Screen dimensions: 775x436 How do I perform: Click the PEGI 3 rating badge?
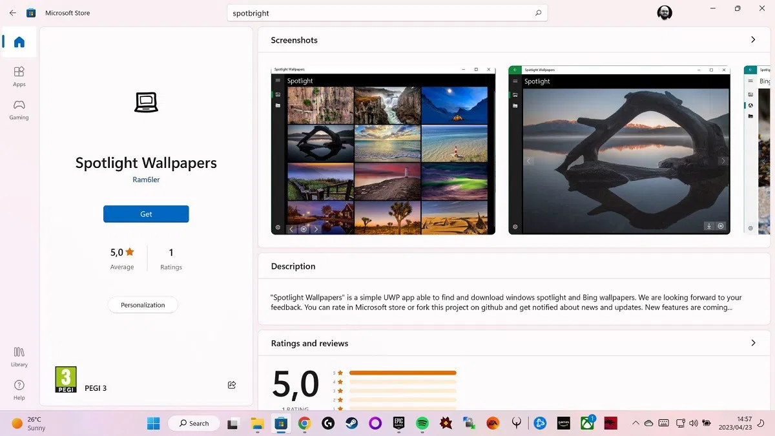65,379
